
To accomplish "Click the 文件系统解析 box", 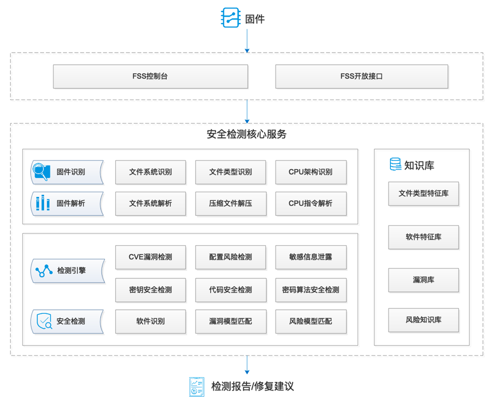I will pos(150,203).
